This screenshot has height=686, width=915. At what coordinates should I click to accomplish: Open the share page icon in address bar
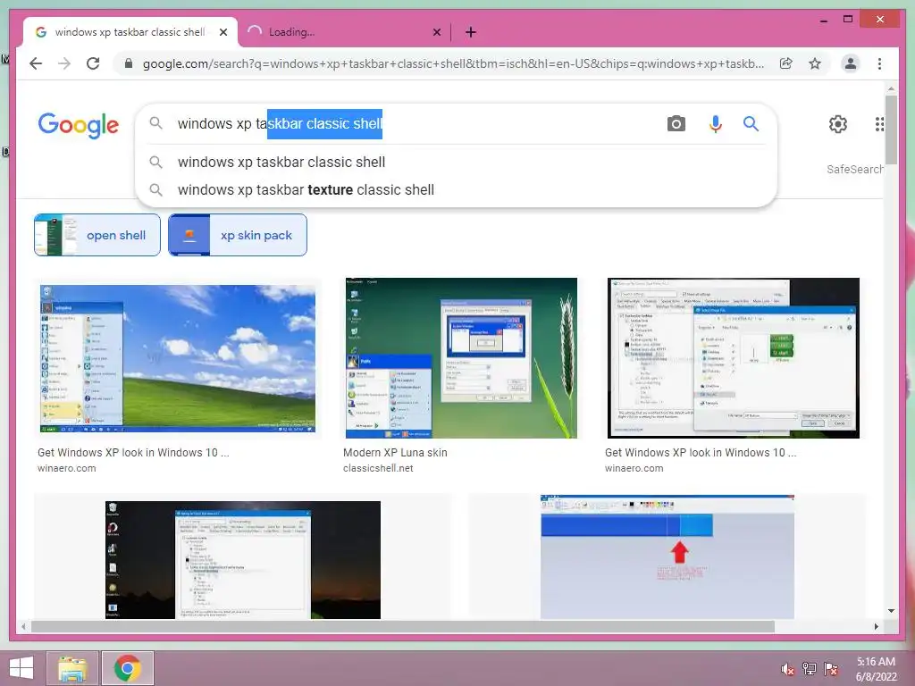coord(786,63)
